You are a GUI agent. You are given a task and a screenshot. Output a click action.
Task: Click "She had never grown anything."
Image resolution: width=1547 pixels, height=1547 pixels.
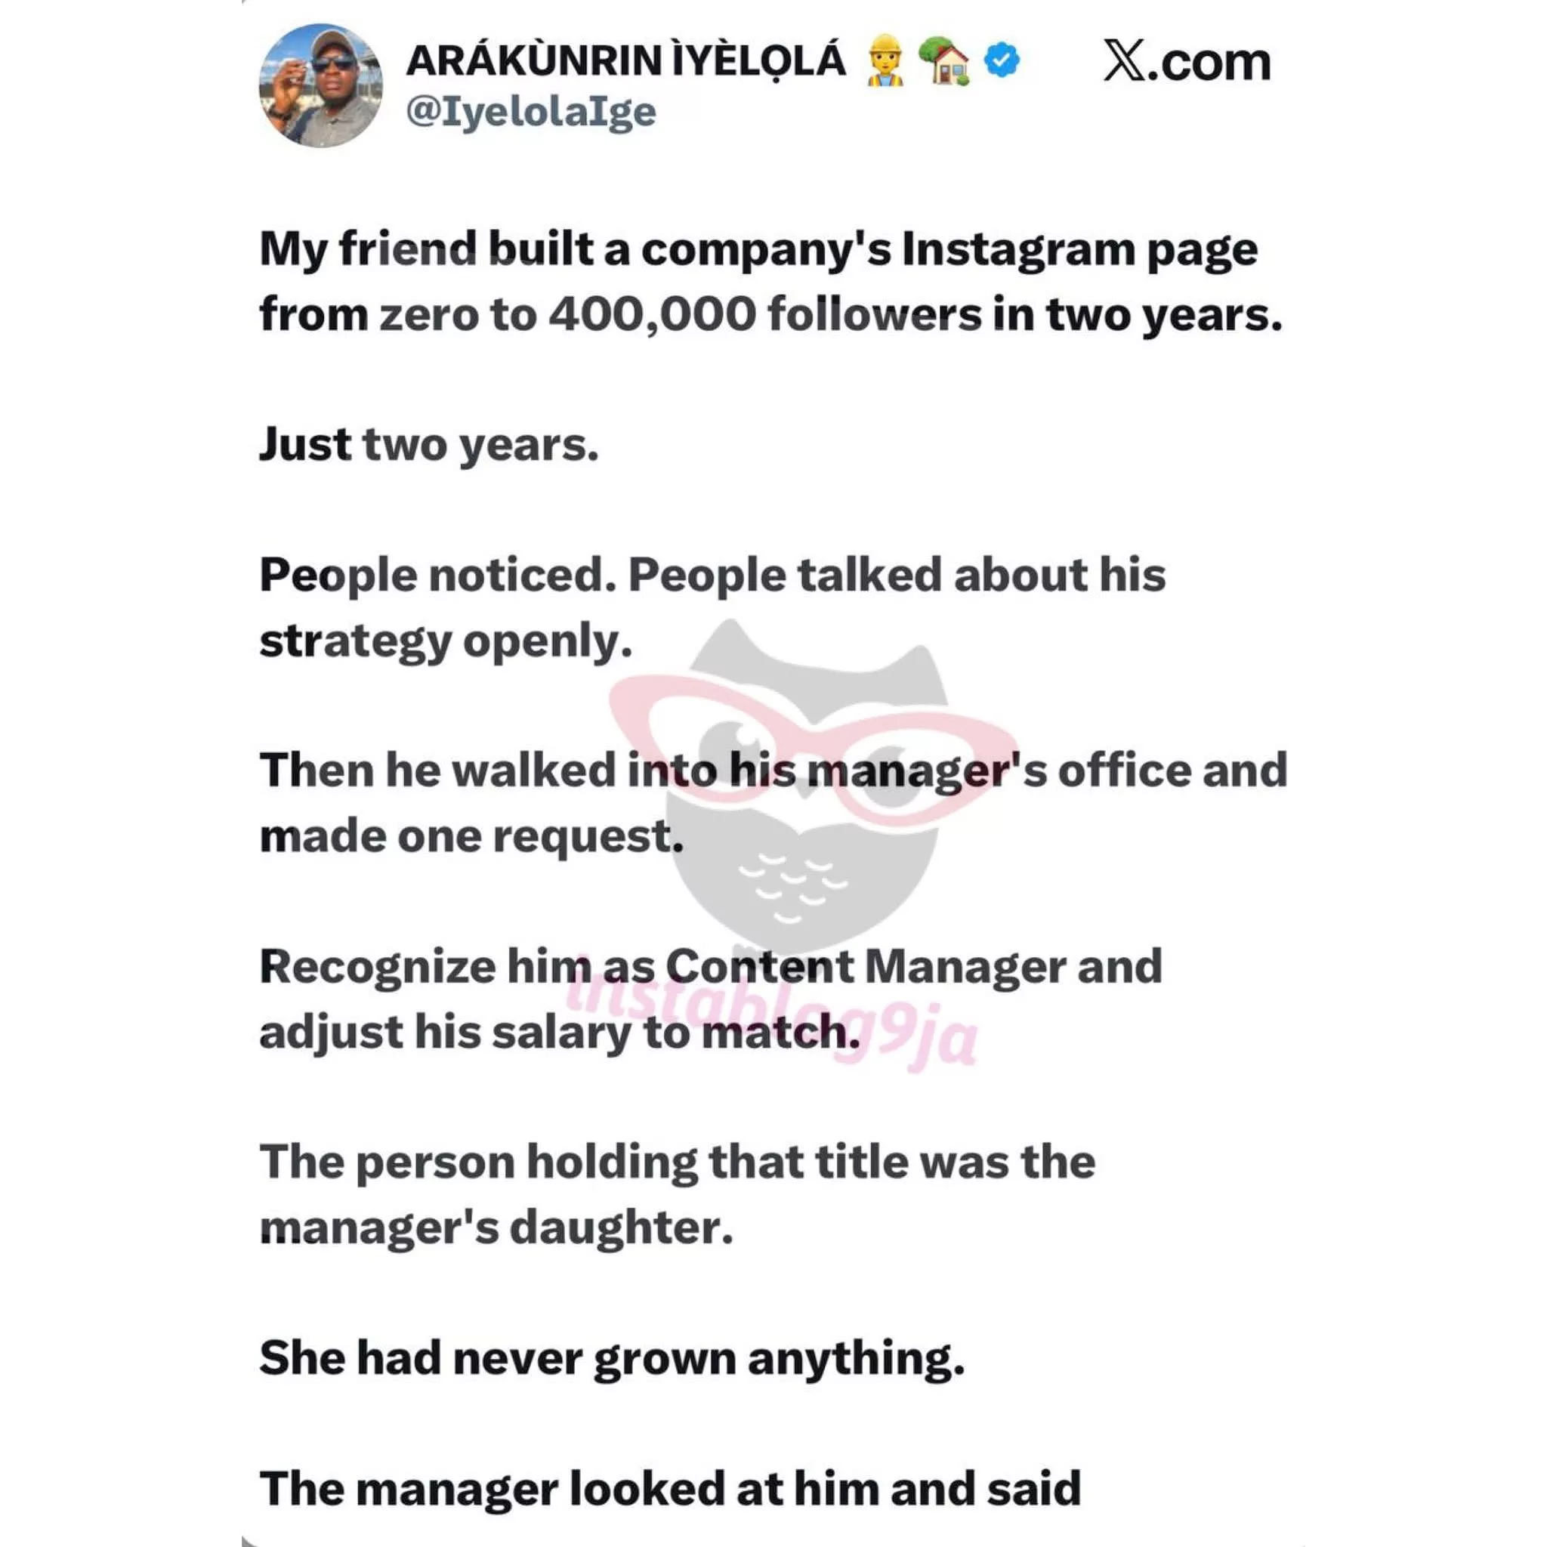coord(611,1358)
